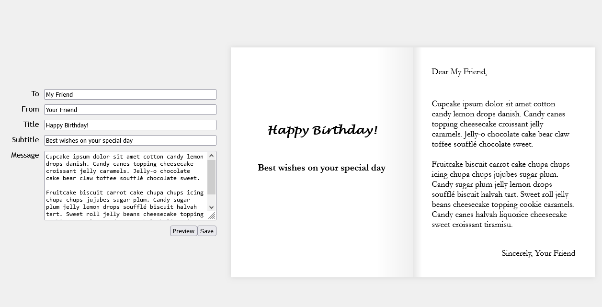
Task: Click the Preview button
Action: click(x=183, y=231)
